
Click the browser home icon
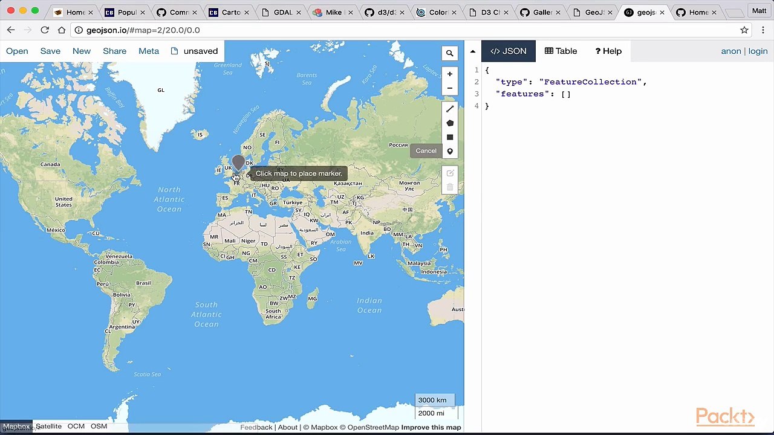(x=62, y=30)
